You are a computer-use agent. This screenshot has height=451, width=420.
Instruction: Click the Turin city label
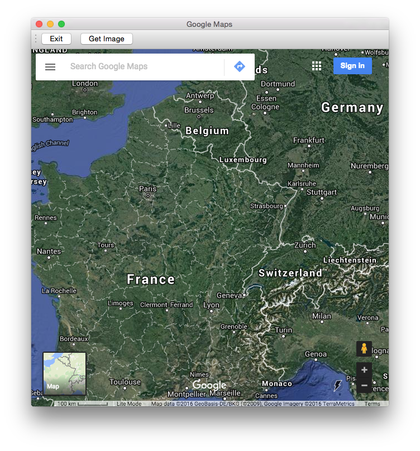[x=283, y=330]
